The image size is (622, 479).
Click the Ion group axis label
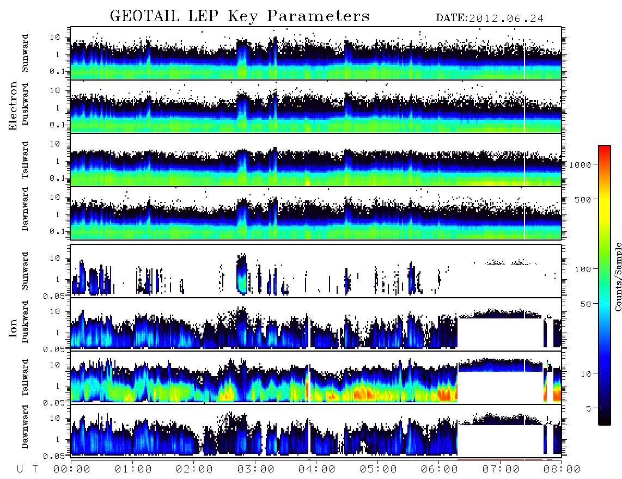[x=13, y=328]
